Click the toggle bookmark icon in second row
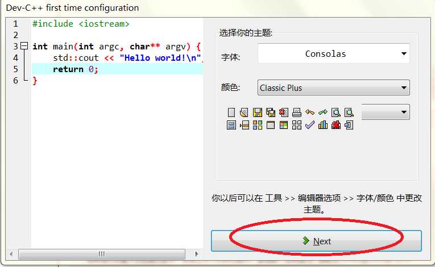This screenshot has width=435, height=267. click(x=231, y=125)
